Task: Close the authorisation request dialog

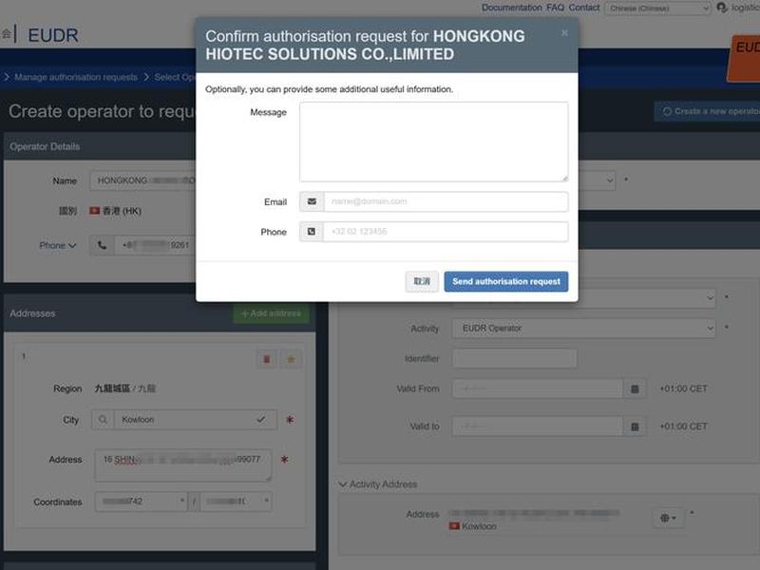Action: coord(564,33)
